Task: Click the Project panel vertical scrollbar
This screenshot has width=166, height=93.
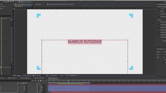Action: (11, 45)
